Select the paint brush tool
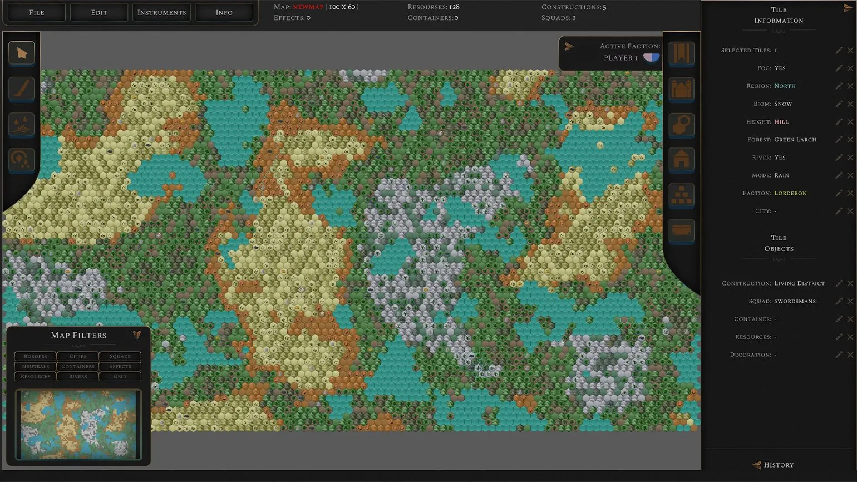857x482 pixels. (22, 89)
